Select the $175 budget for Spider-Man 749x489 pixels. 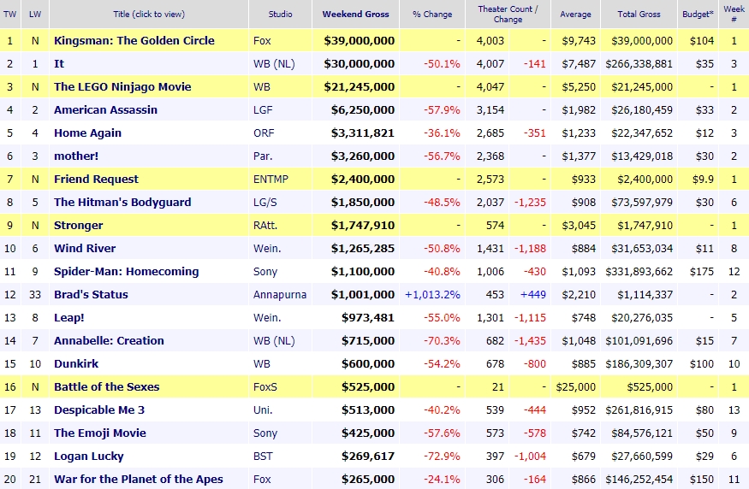pyautogui.click(x=702, y=272)
